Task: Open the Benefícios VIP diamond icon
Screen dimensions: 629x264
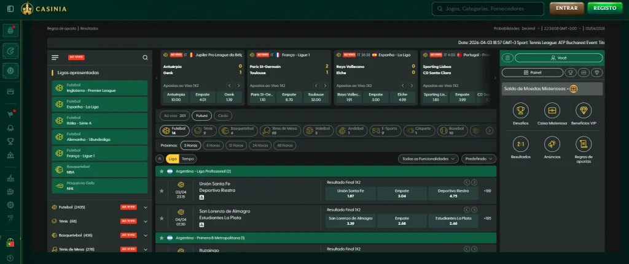Action: tap(584, 110)
